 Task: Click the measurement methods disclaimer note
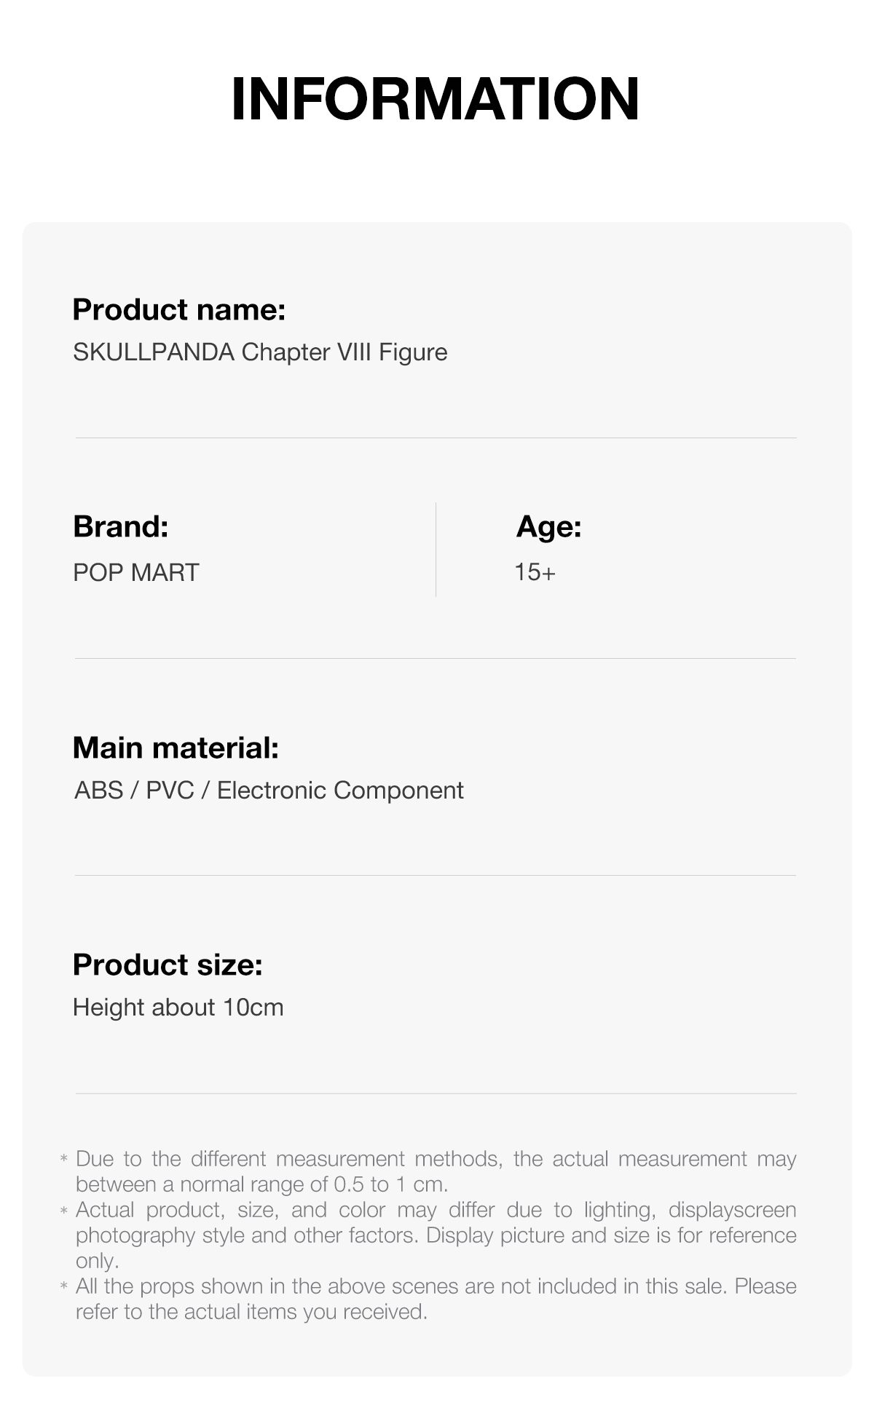coord(436,1171)
